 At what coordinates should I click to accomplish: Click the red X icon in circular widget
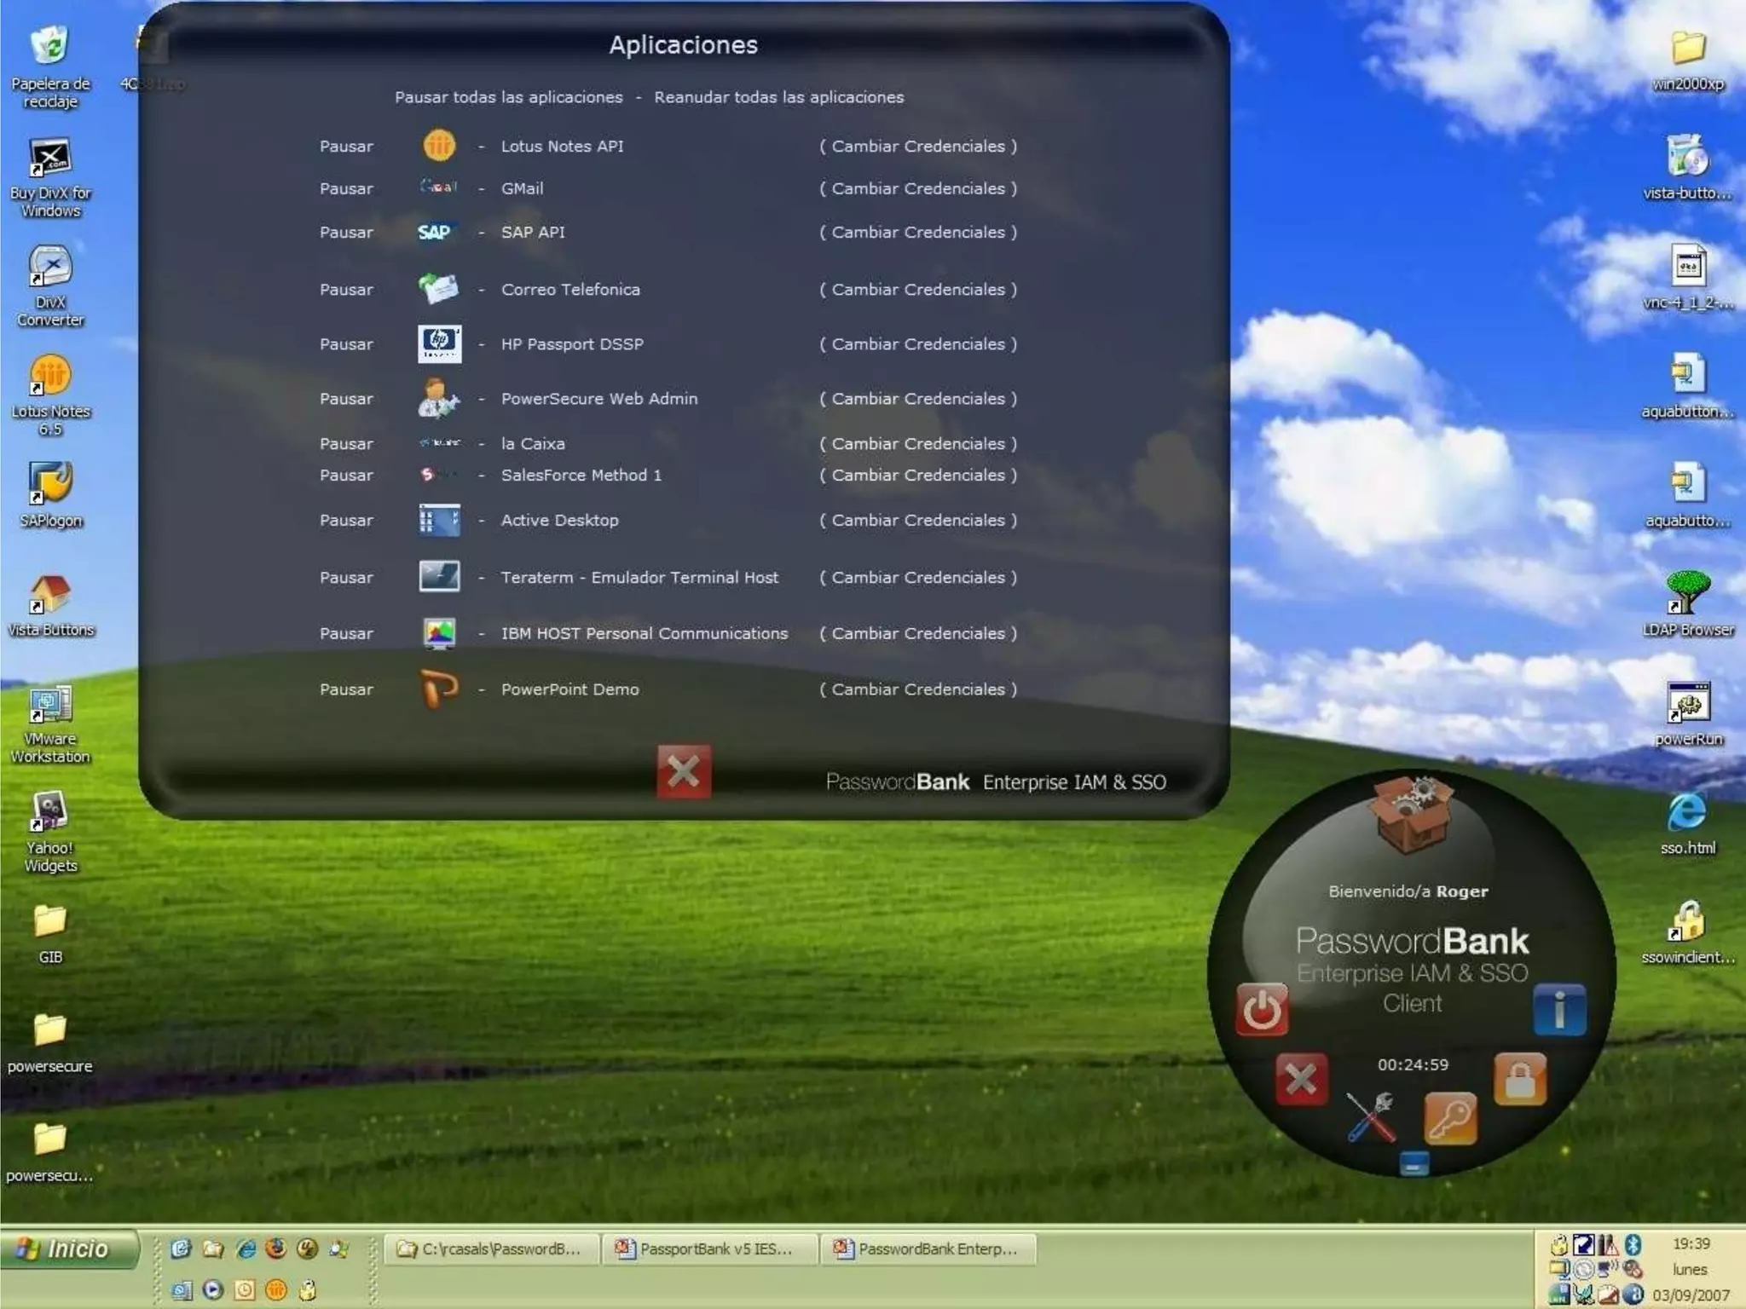coord(1301,1080)
